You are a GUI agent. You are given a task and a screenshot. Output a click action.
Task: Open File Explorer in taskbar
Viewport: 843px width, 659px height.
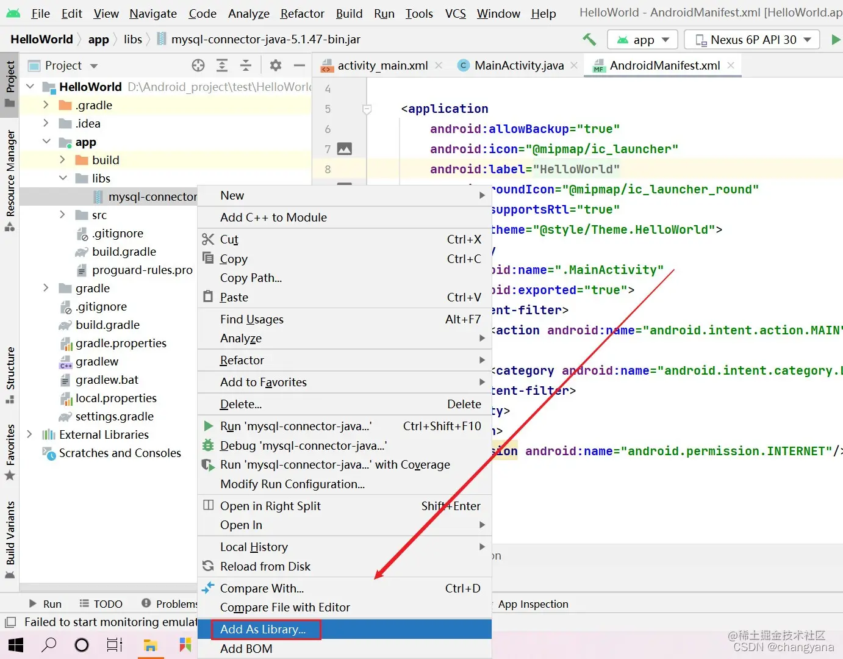151,645
